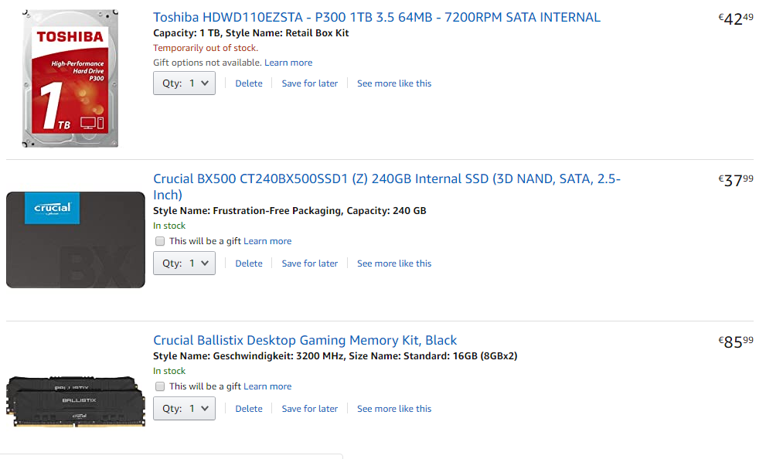Expand quantity dropdown for Crucial BX500 SSD
This screenshot has width=783, height=459.
point(184,263)
